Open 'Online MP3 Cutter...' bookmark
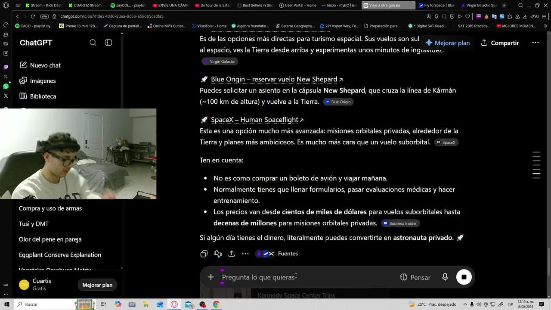551x310 pixels. (x=167, y=26)
